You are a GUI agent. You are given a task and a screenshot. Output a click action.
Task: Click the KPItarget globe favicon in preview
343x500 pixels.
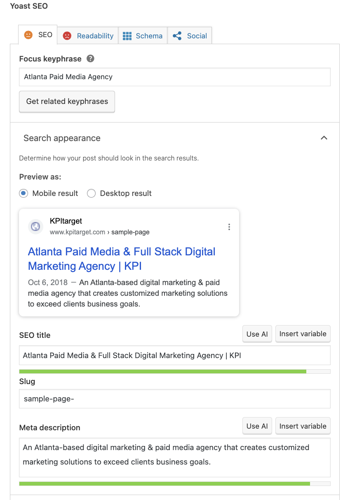36,226
